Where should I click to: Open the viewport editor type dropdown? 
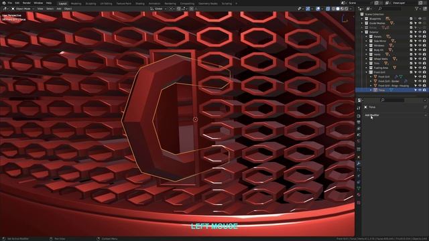pyautogui.click(x=5, y=9)
